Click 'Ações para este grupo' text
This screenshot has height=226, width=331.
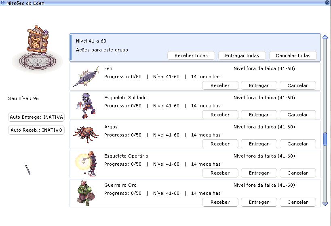point(102,50)
